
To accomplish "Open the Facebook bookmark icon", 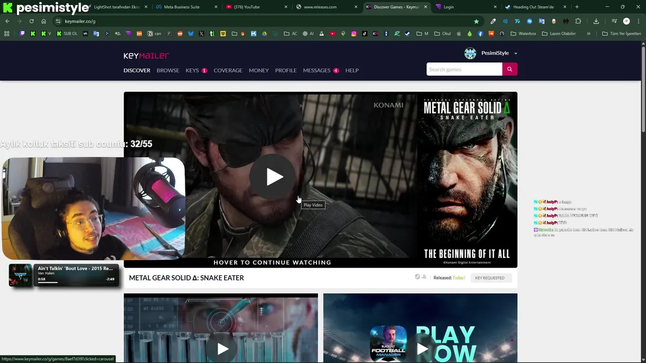I will (480, 34).
